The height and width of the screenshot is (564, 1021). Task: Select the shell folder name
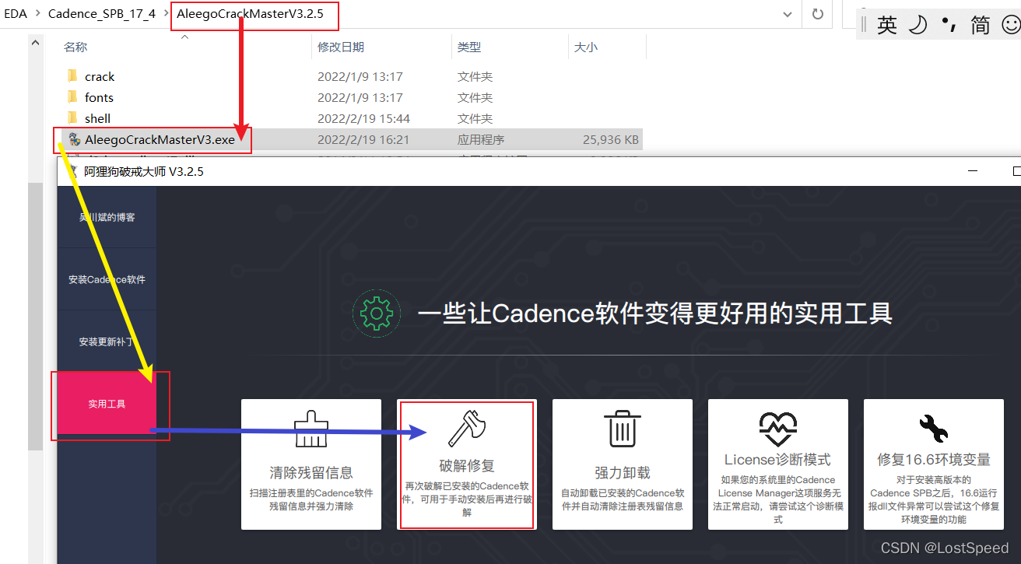98,118
